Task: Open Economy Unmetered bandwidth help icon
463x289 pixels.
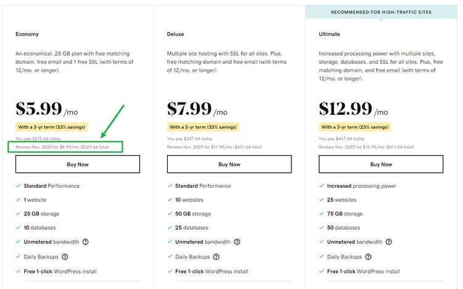Action: (85, 241)
